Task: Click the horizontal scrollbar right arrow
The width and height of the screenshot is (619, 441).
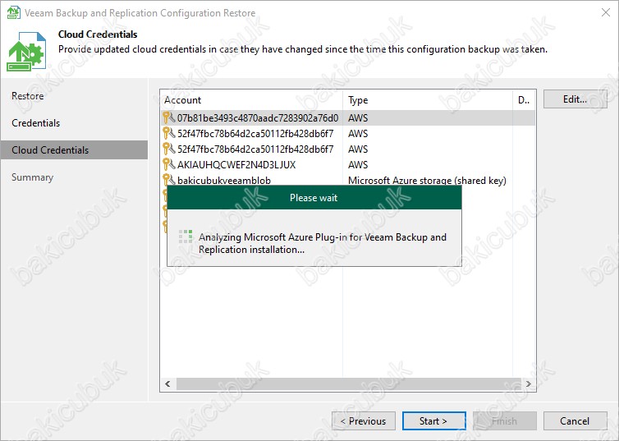Action: click(528, 384)
